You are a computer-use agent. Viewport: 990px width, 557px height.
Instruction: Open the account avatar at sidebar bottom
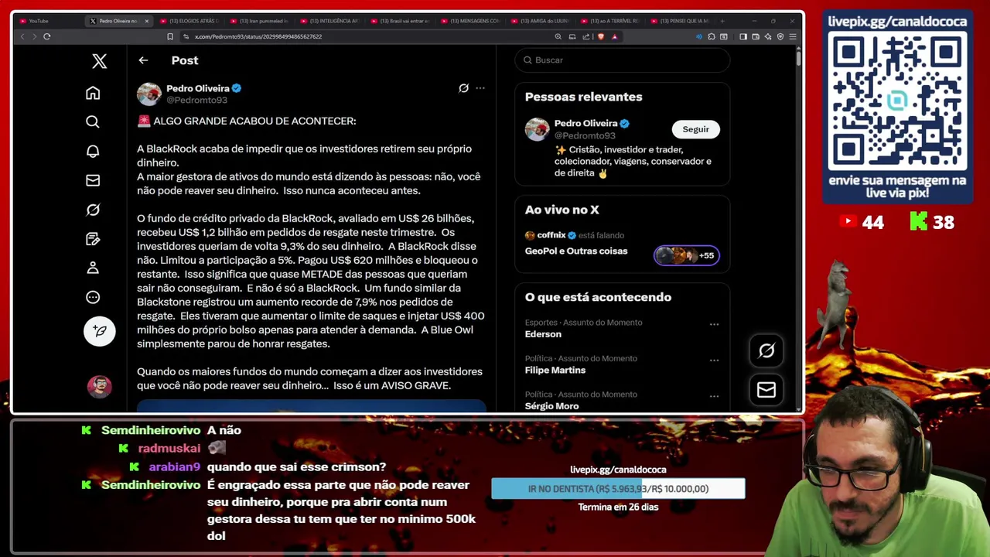coord(99,386)
